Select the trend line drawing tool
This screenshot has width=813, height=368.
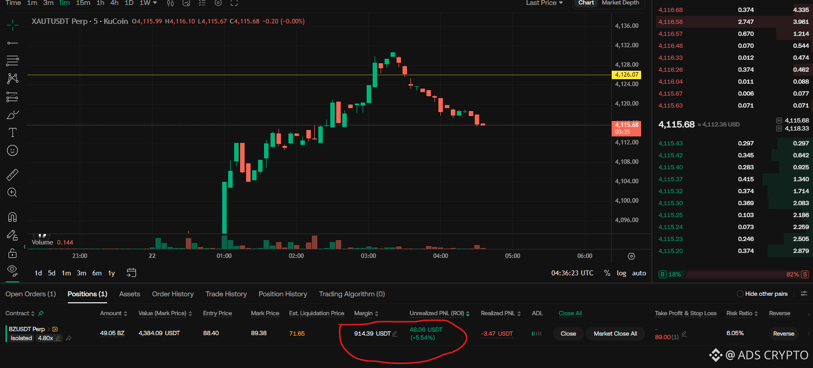pyautogui.click(x=12, y=43)
